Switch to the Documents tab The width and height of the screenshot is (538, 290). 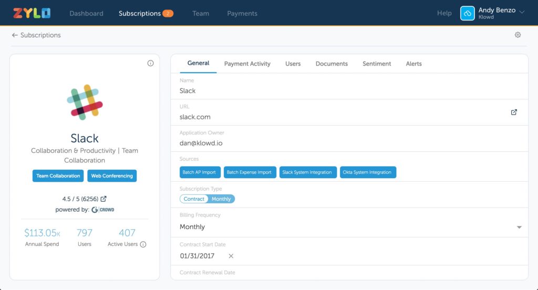[332, 64]
